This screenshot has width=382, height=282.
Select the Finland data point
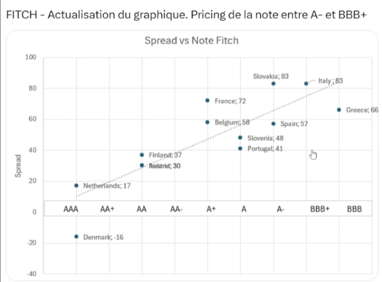(142, 155)
